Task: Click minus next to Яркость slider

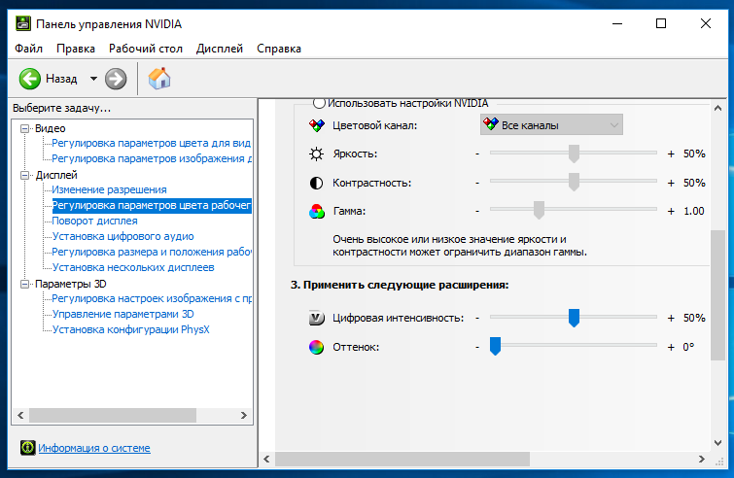Action: [477, 154]
